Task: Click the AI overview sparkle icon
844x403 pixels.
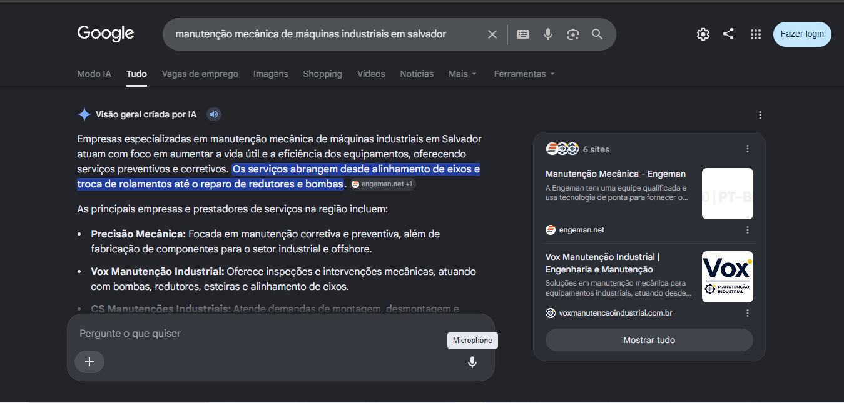Action: [84, 114]
